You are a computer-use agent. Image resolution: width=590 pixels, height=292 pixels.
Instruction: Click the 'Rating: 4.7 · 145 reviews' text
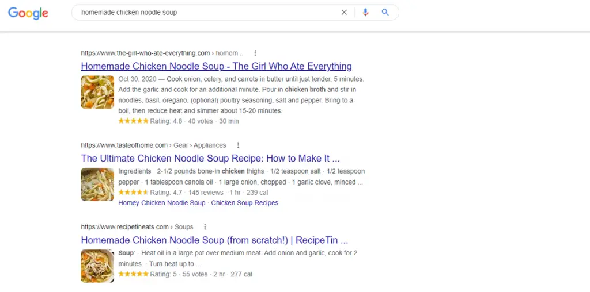click(187, 193)
